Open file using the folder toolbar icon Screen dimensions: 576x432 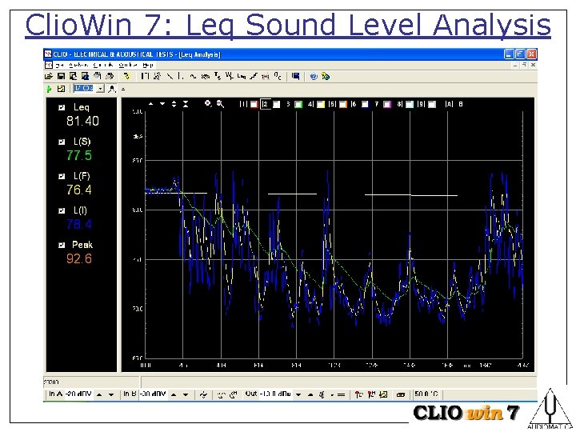click(49, 77)
